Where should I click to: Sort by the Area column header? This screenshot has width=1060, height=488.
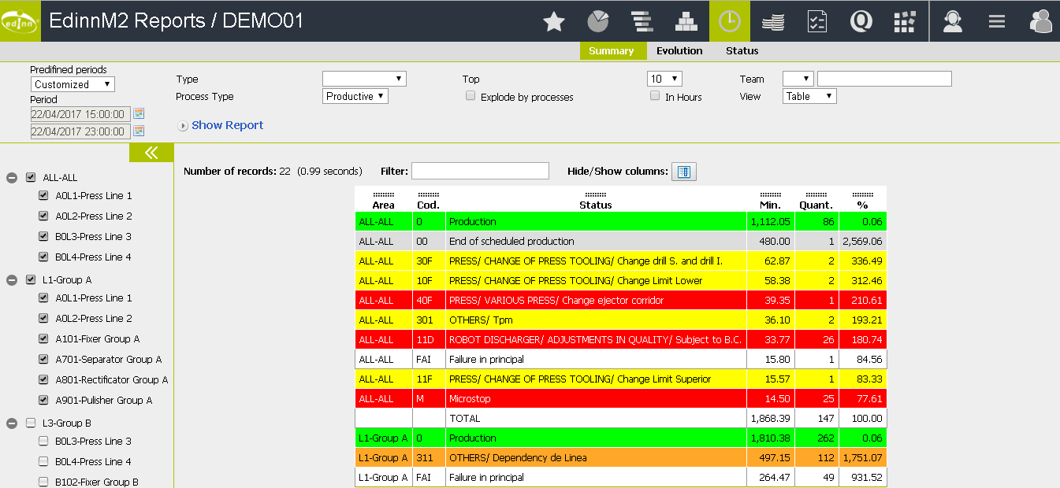coord(383,205)
